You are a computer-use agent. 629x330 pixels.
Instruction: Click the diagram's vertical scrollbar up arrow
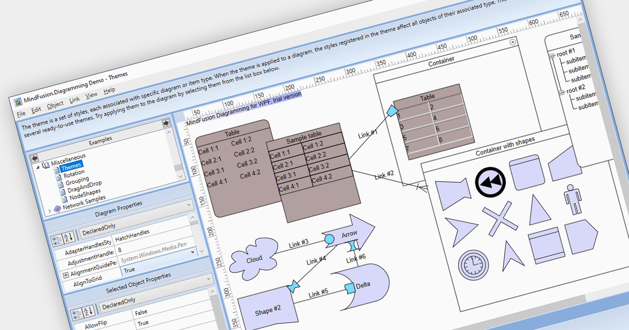[580, 18]
